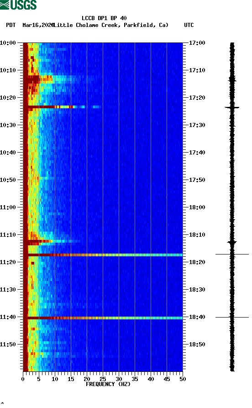The image size is (252, 408).
Task: Click the '17:30' UTC time label
Action: pos(197,125)
